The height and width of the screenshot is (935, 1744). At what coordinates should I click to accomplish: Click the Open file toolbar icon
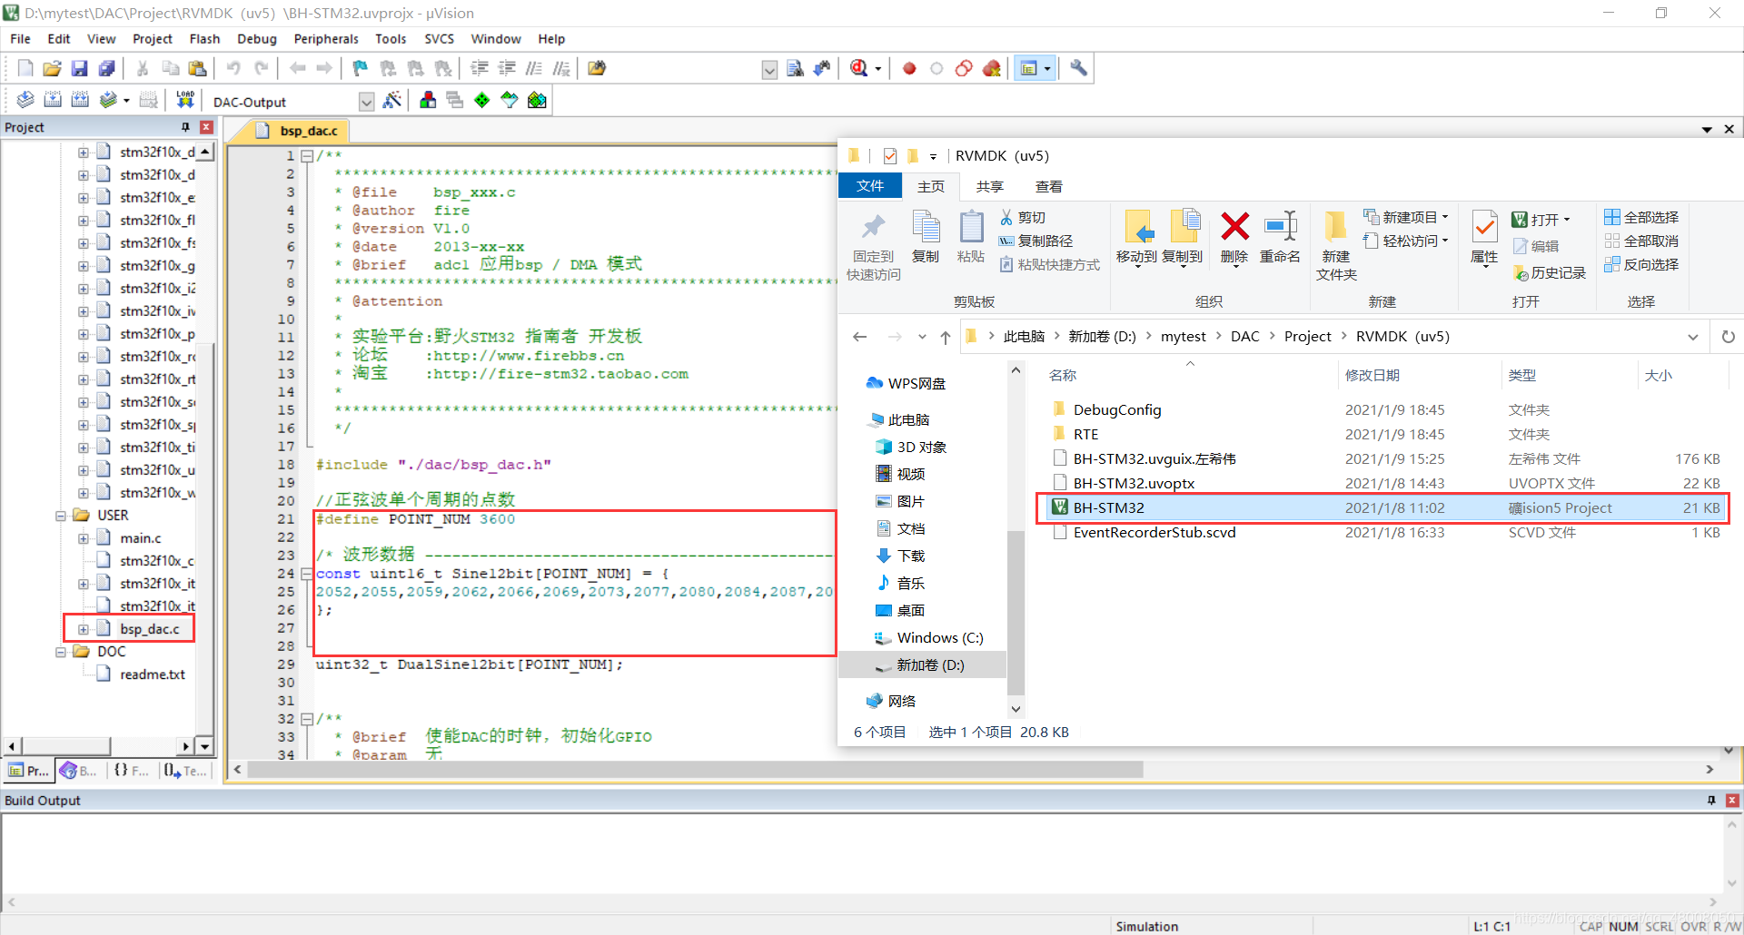tap(53, 68)
